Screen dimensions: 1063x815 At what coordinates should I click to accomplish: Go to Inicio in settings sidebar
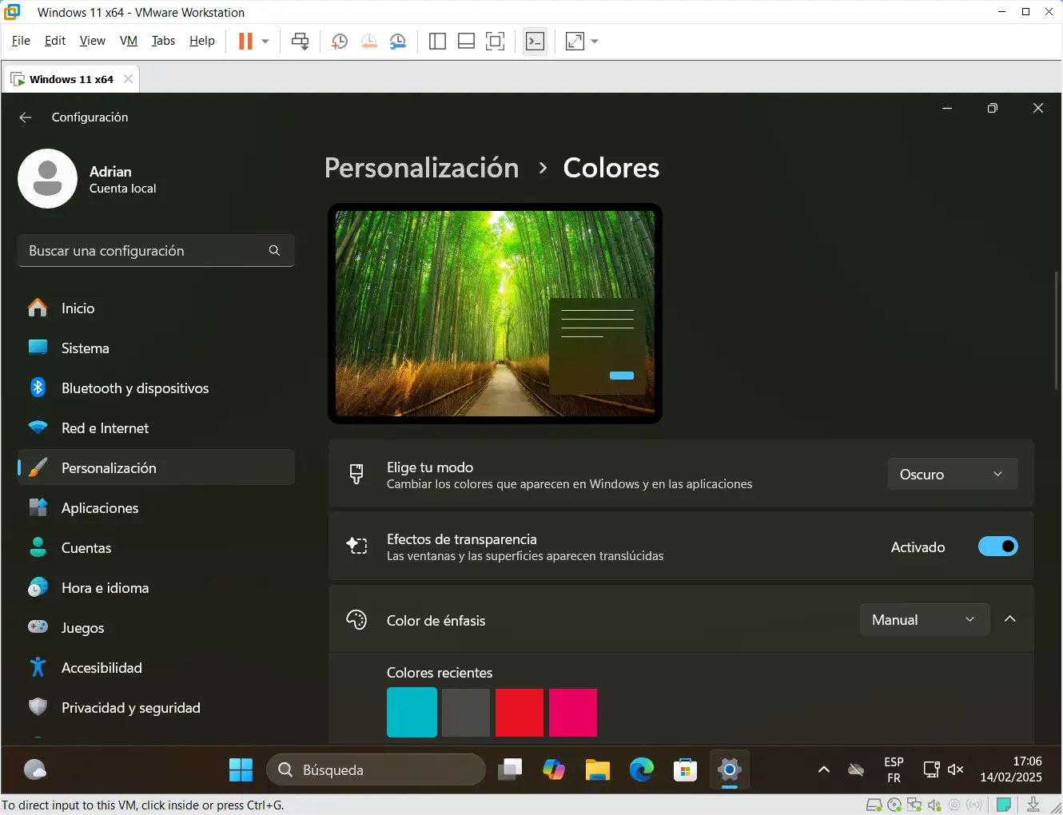[156, 308]
